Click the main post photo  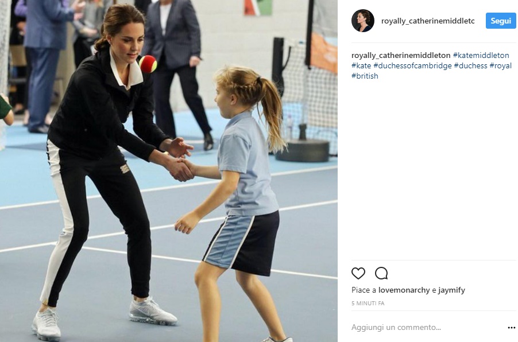coord(169,171)
